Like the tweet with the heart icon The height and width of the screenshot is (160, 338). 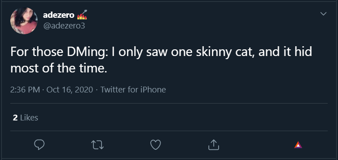pos(156,145)
